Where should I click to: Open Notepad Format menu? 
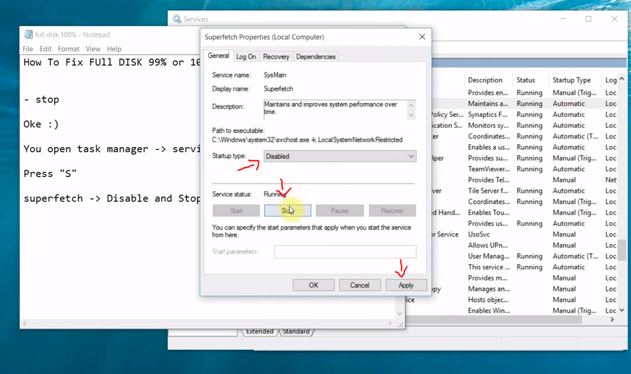(x=69, y=49)
